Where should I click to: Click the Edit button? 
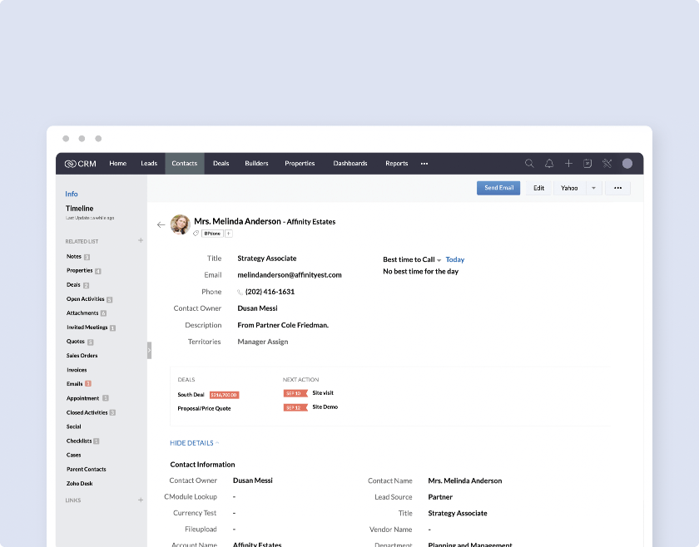coord(538,188)
